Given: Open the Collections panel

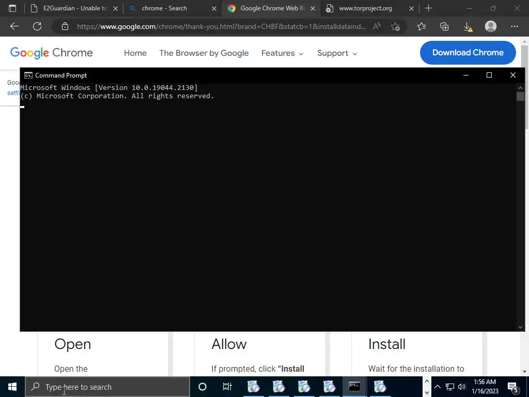Looking at the screenshot, I should [444, 26].
